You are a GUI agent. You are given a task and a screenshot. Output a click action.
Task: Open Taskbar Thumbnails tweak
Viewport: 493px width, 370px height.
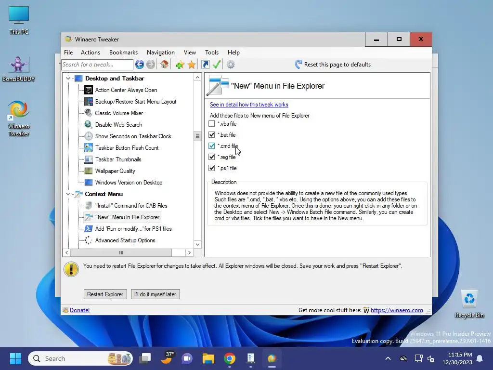tap(118, 159)
